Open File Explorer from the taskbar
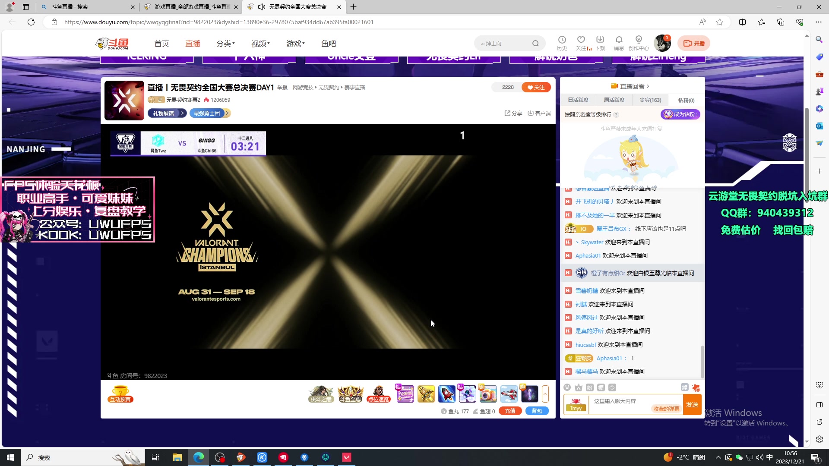Viewport: 829px width, 466px height. point(177,457)
